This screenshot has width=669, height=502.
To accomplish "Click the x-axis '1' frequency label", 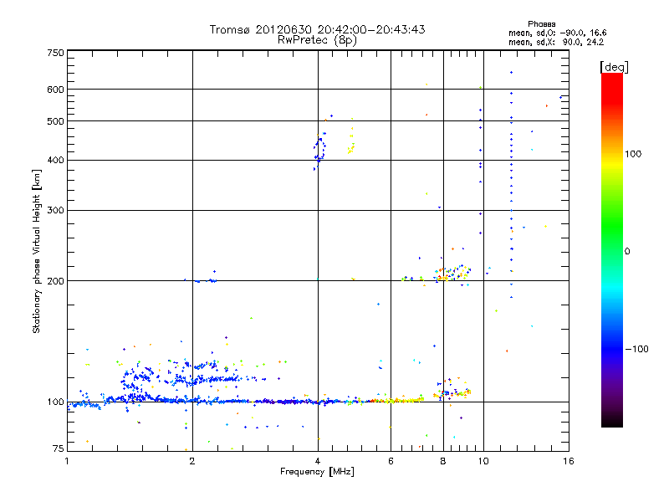I will pos(67,461).
